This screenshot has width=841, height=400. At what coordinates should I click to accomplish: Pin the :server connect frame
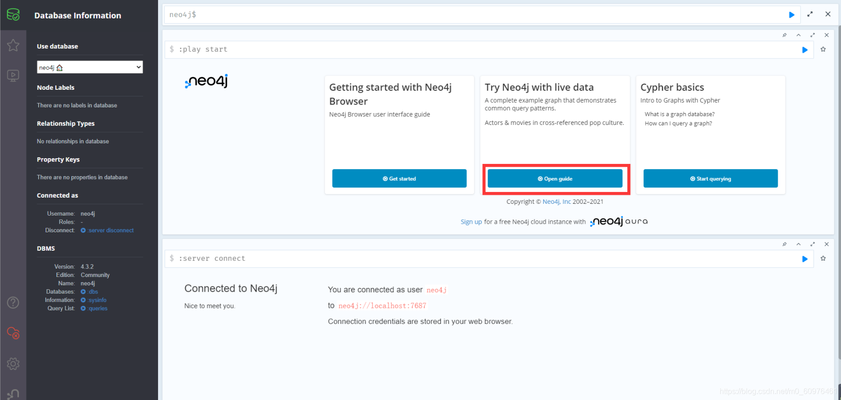784,244
